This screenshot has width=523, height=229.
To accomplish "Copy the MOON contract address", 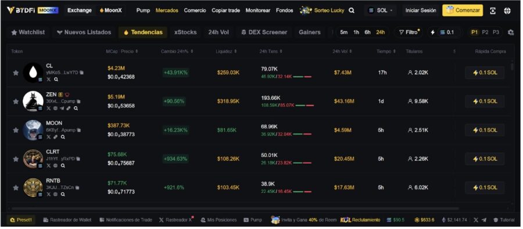I will [x=78, y=130].
